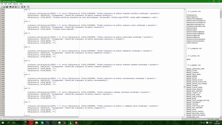Click the // a_http.inc header
Viewport: 222px width, 125px height.
pyautogui.click(x=194, y=56)
